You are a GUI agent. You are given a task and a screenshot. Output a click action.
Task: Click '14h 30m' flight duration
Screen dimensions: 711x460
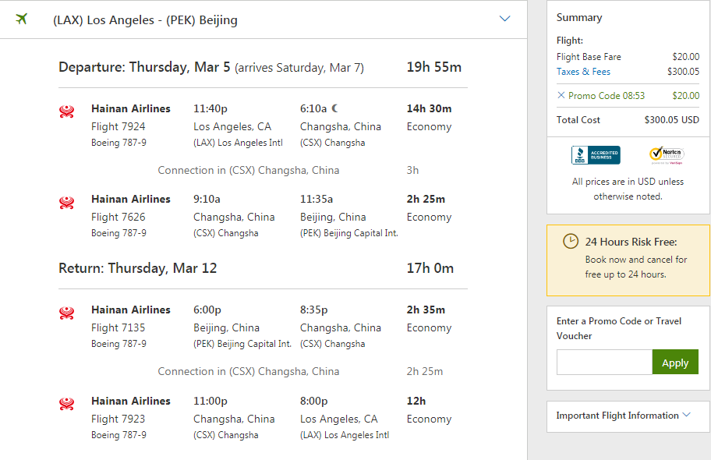pyautogui.click(x=429, y=109)
